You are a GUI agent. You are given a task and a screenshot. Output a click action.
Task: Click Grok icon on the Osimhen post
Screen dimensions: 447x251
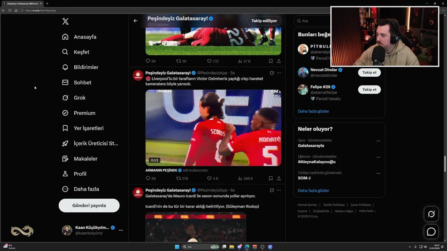click(x=272, y=73)
